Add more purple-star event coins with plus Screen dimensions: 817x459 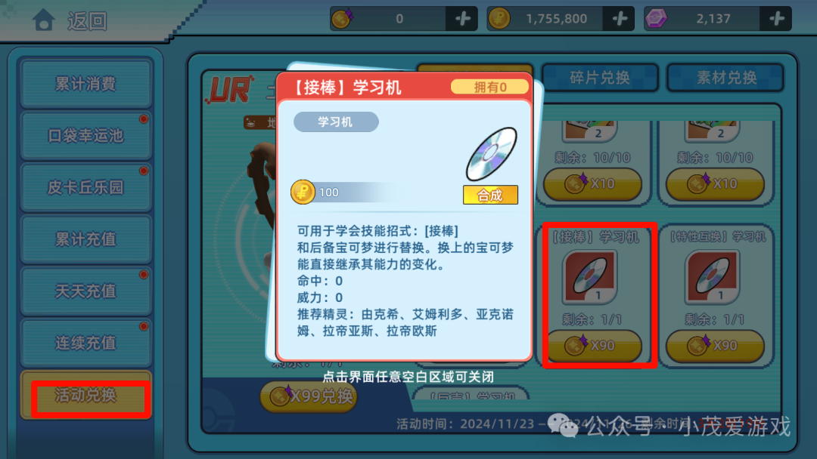[x=462, y=19]
